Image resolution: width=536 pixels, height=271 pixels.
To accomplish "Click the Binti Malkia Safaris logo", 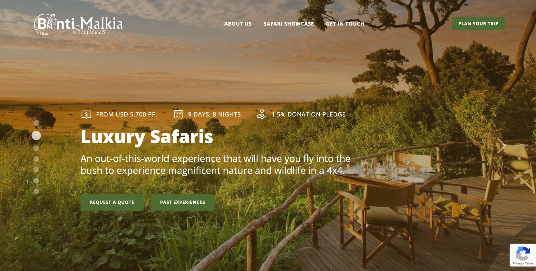I will [x=78, y=25].
